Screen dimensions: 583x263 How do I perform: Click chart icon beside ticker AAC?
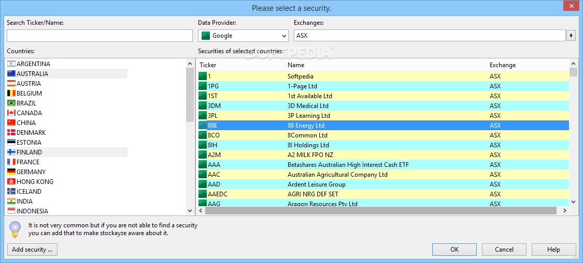[x=202, y=174]
